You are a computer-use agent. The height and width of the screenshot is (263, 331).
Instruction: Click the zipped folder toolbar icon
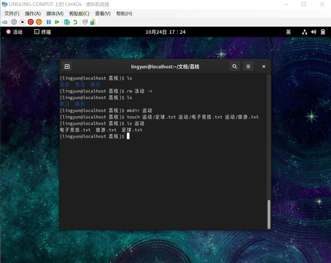[93, 22]
